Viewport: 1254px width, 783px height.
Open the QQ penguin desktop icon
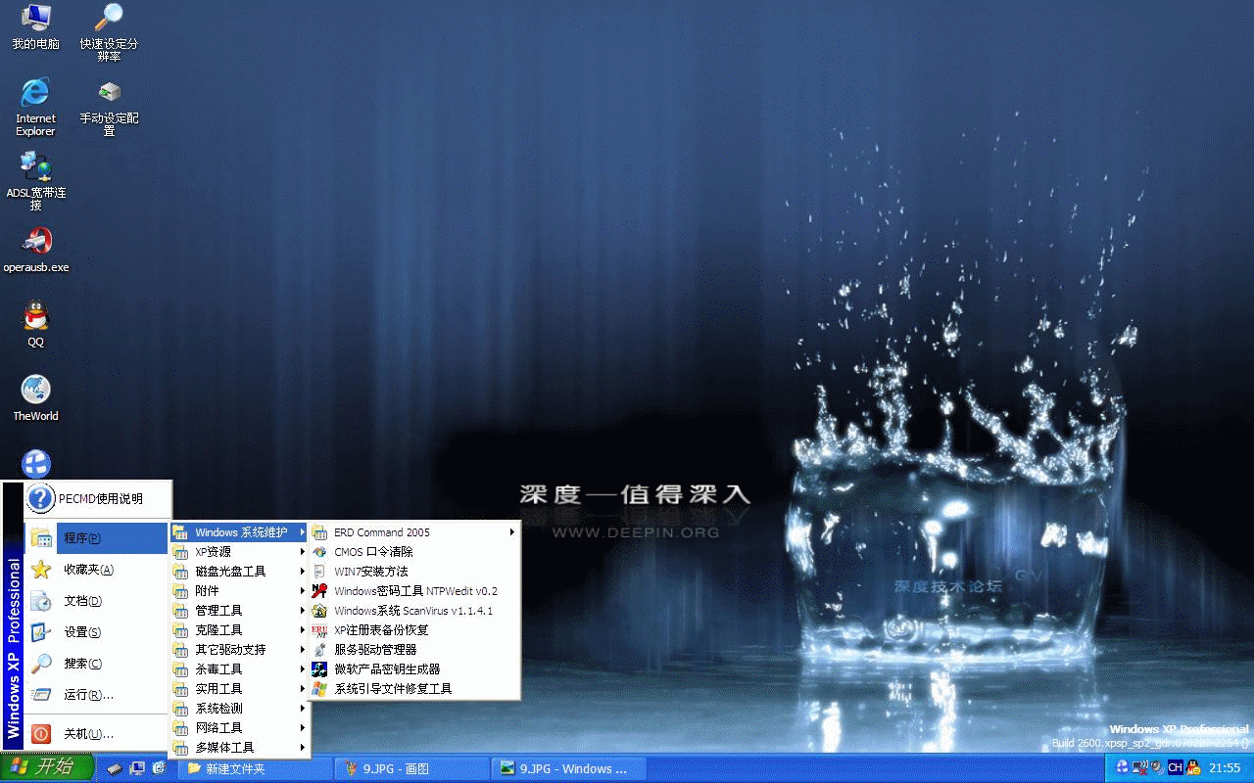pyautogui.click(x=36, y=317)
